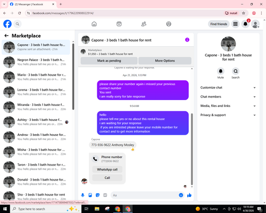The width and height of the screenshot is (266, 213).
Task: Open Windows Start menu
Action: tap(5, 209)
